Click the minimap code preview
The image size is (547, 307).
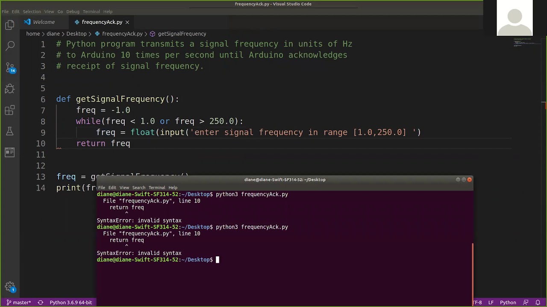523,42
